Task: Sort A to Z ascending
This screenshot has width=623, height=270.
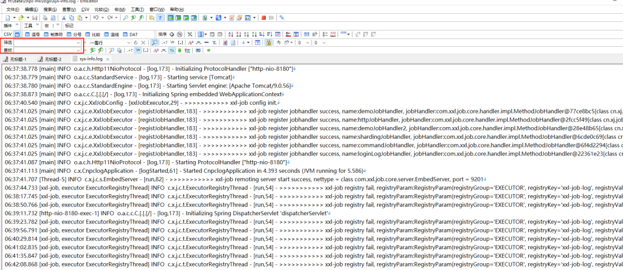Action: pos(231,35)
